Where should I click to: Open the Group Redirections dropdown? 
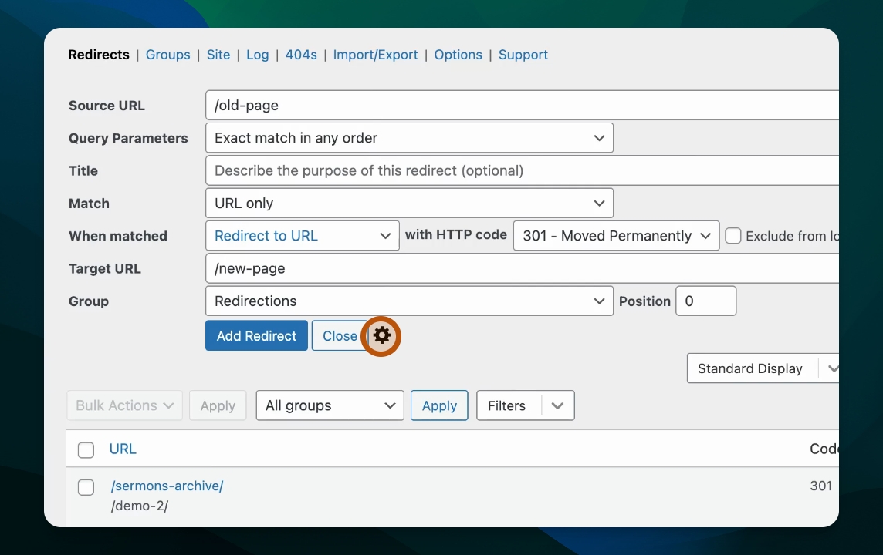tap(409, 301)
